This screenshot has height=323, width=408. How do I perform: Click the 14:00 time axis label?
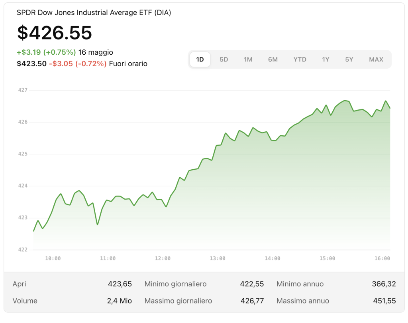273,258
